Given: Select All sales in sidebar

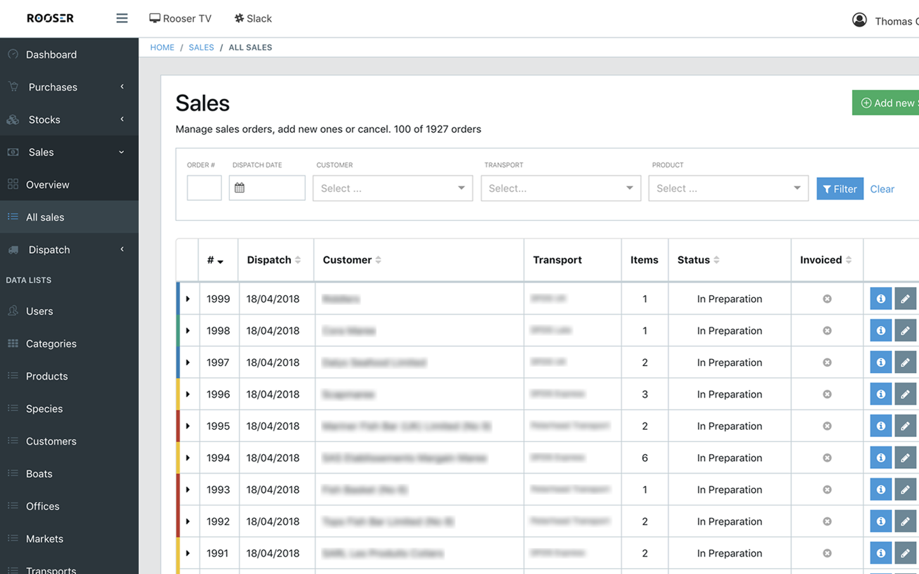Looking at the screenshot, I should [69, 217].
